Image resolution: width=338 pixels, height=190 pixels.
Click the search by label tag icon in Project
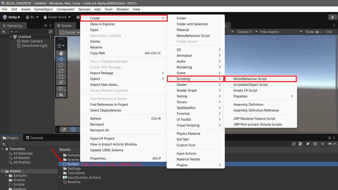308,144
